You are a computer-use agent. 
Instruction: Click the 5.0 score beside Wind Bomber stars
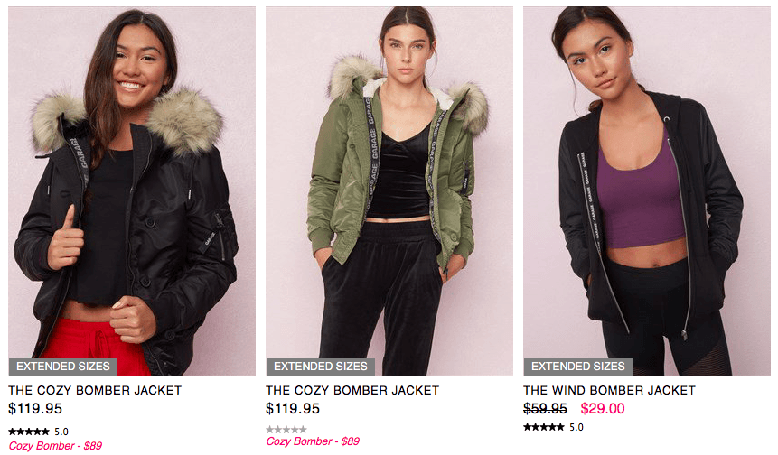point(576,427)
